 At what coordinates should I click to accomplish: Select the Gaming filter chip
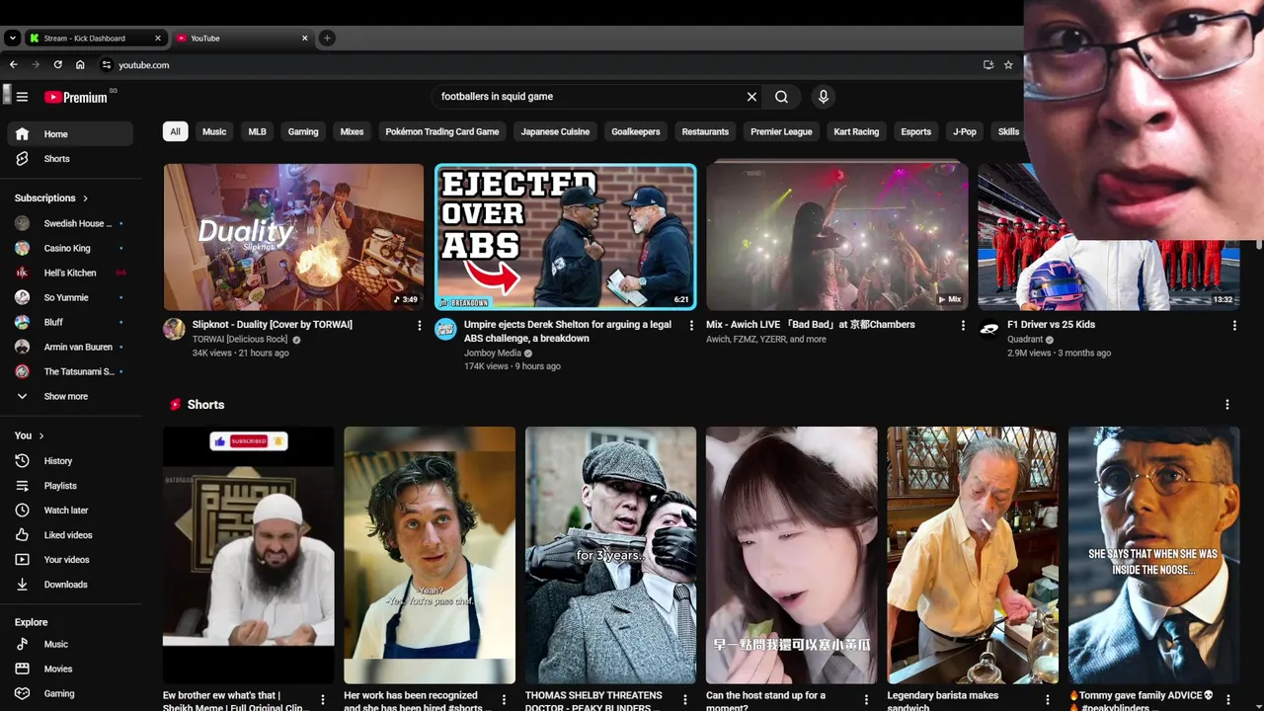pyautogui.click(x=303, y=131)
